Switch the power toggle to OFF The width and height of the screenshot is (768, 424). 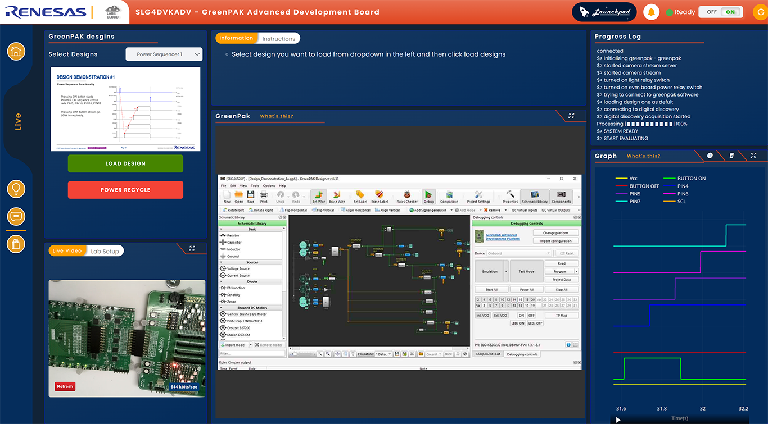click(711, 12)
